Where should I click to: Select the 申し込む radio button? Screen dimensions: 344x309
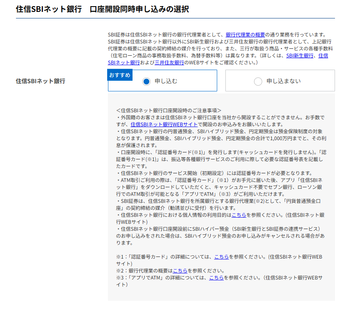pos(146,81)
